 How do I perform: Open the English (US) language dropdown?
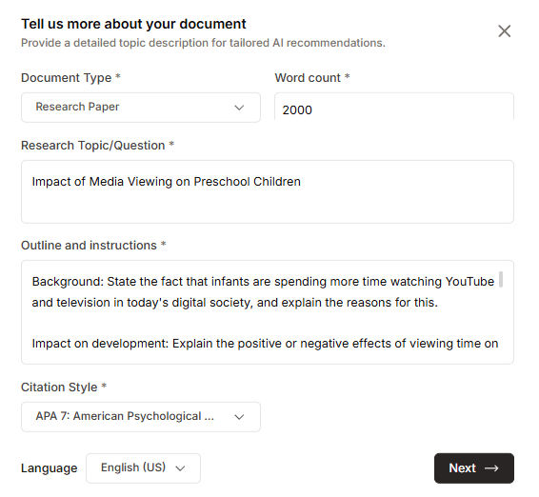(144, 468)
